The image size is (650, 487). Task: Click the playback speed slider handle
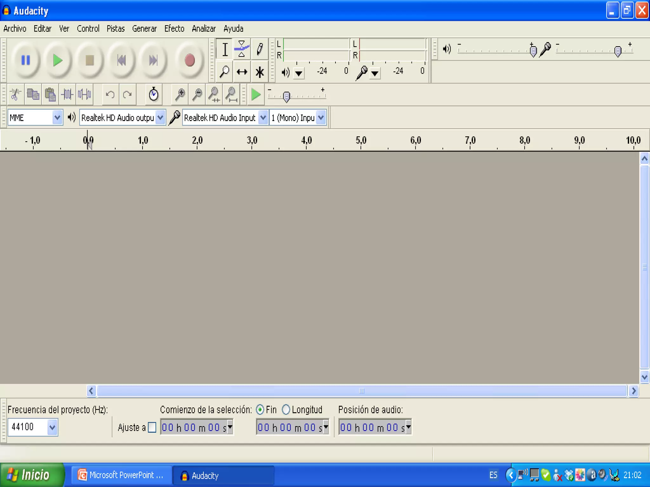[286, 96]
